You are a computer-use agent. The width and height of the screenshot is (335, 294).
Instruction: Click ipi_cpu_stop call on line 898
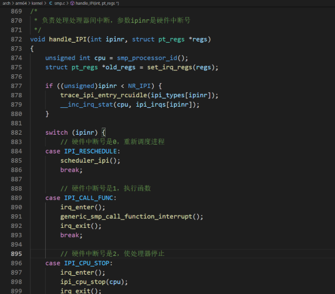[83, 282]
